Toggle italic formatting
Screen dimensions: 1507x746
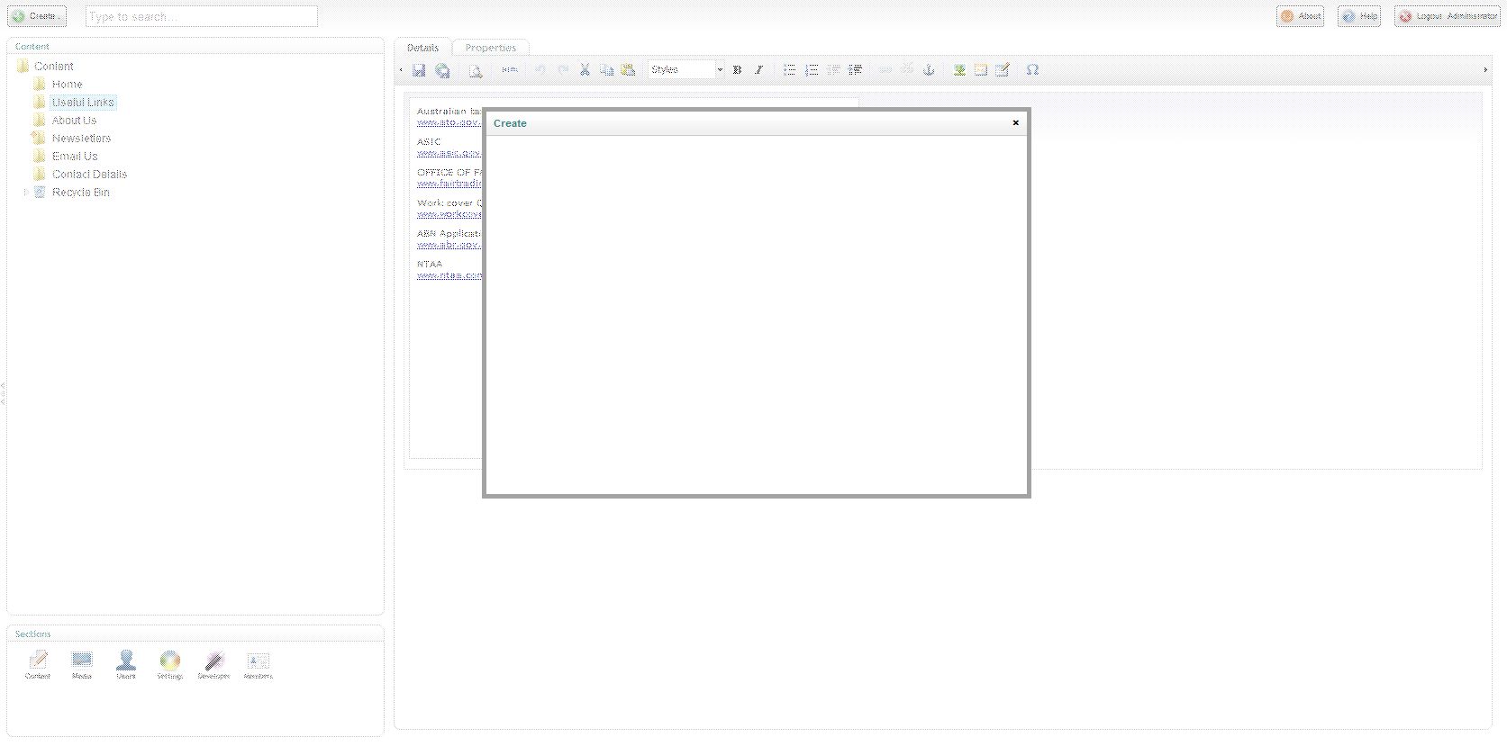758,70
